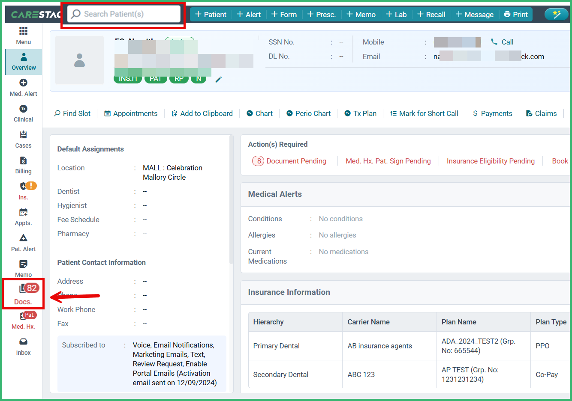This screenshot has width=572, height=401.
Task: Open the Billing section from the sidebar
Action: pyautogui.click(x=23, y=165)
